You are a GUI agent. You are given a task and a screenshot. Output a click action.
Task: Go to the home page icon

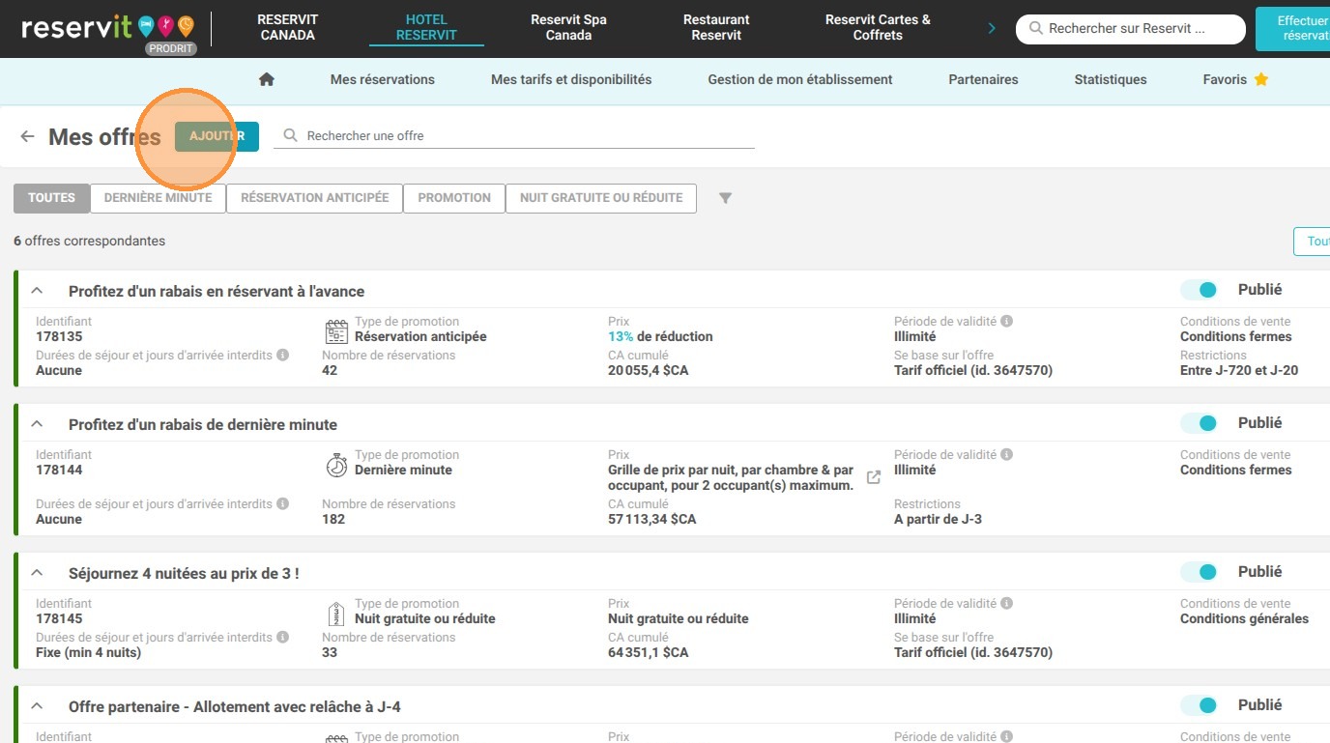point(267,79)
